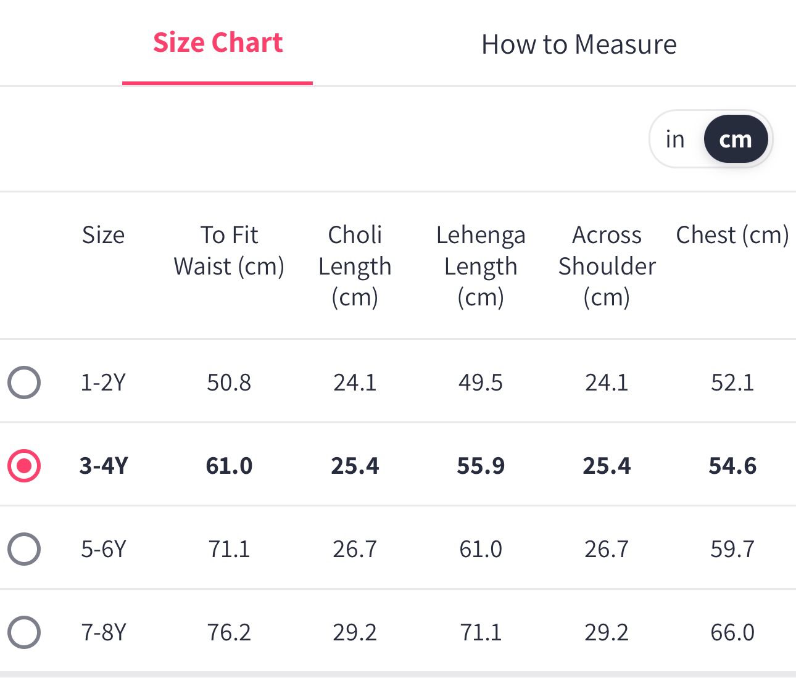Pick the 7-8Y size radio button

[x=24, y=632]
